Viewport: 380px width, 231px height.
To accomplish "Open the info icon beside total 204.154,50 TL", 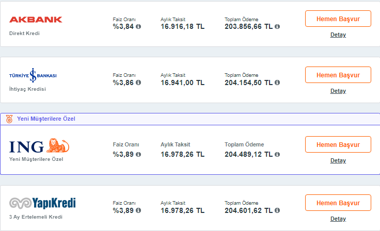I will tap(277, 82).
